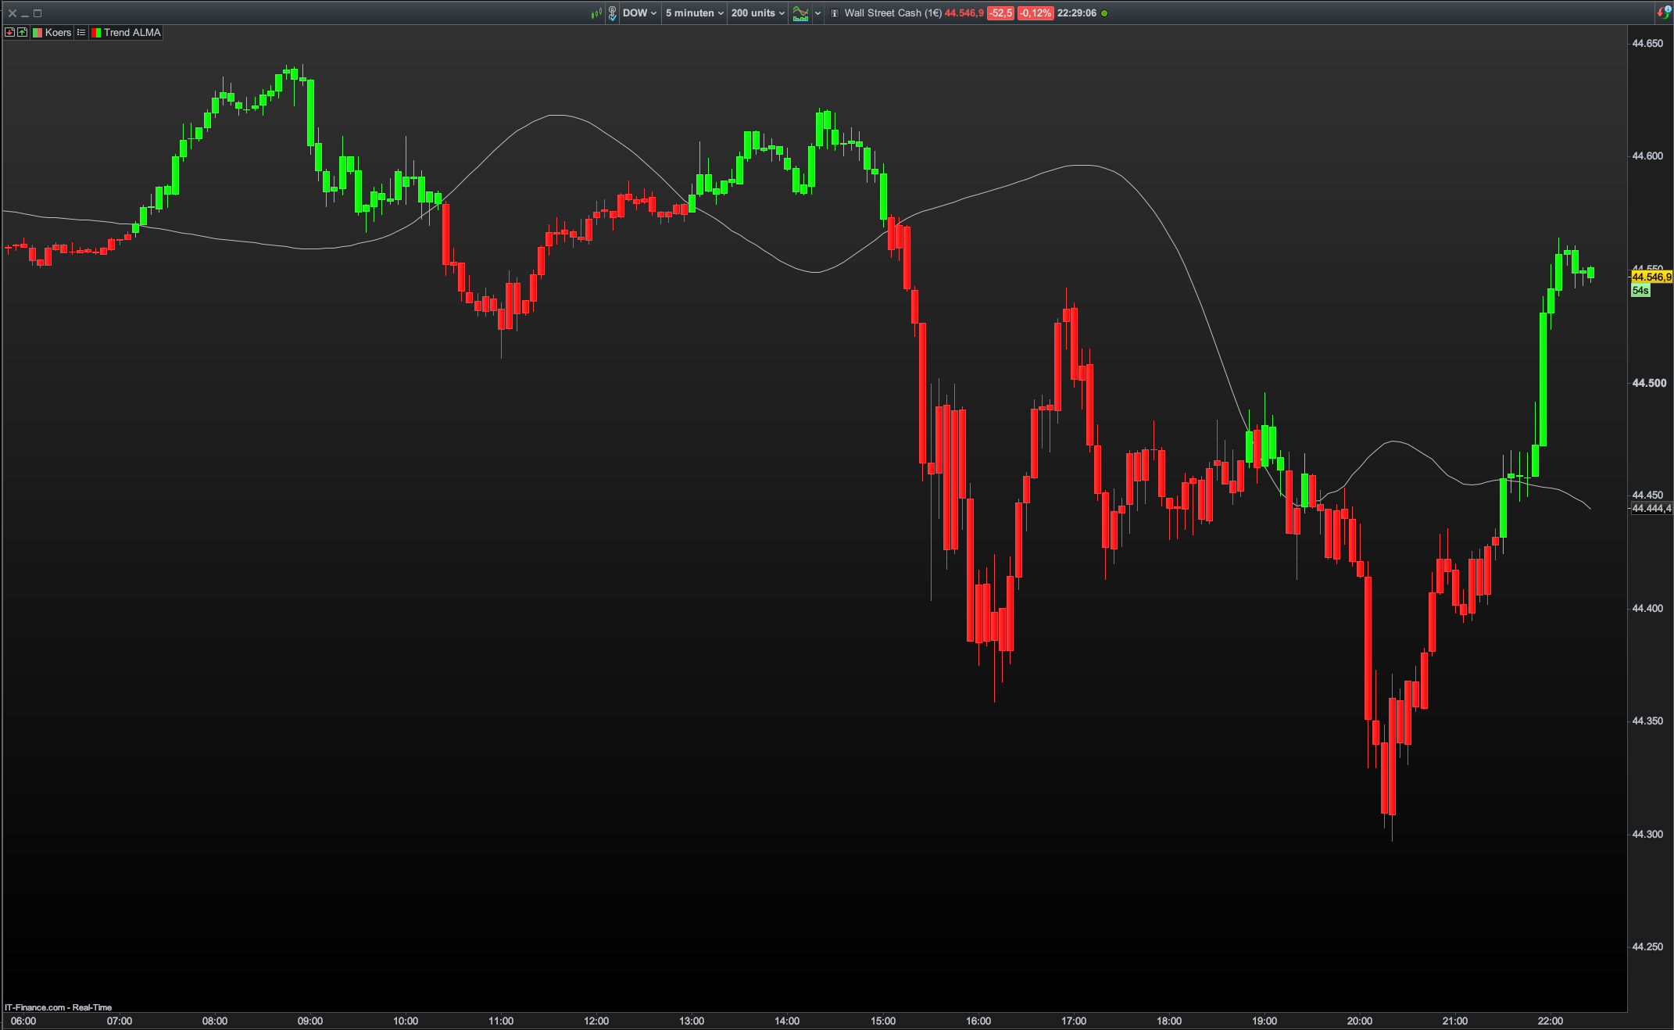The width and height of the screenshot is (1674, 1030).
Task: Click the candlestick chart style icon
Action: tap(596, 13)
